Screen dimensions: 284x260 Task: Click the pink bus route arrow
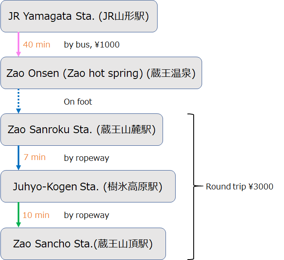click(18, 45)
